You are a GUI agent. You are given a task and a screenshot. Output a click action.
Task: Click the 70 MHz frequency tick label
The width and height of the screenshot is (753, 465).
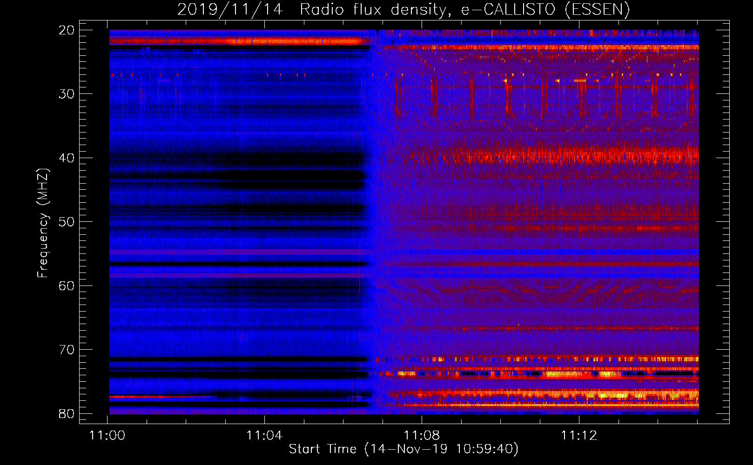click(x=67, y=350)
